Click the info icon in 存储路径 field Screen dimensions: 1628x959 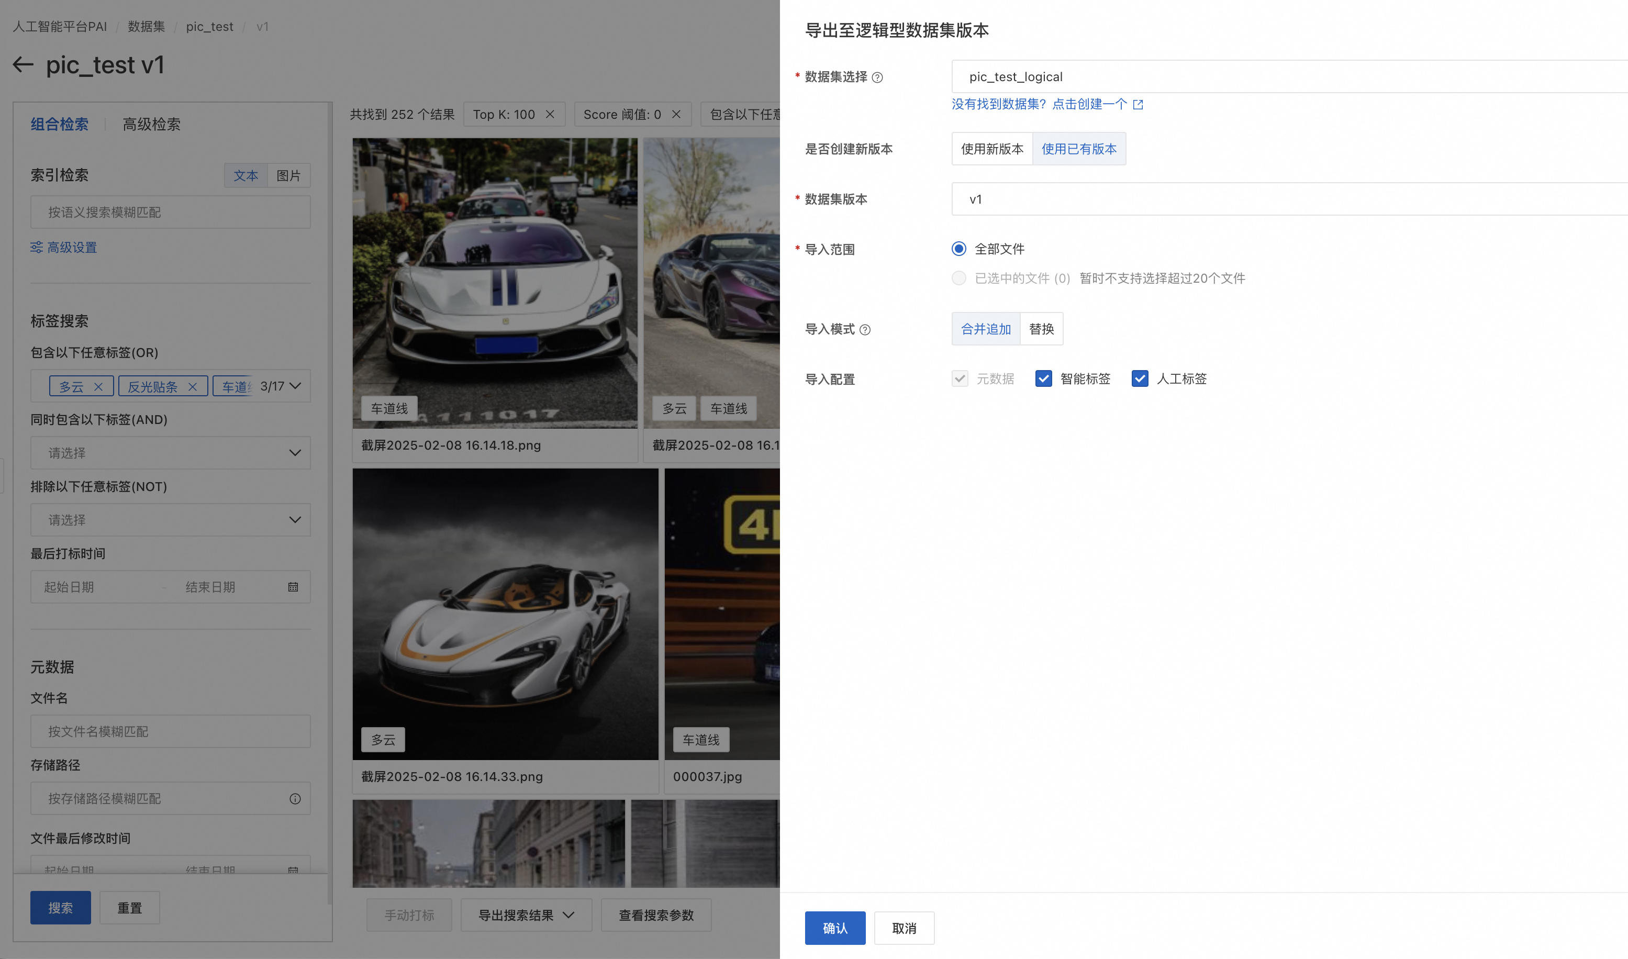tap(295, 799)
